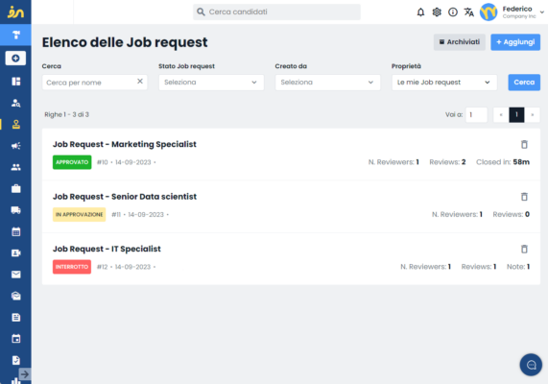Open the briefcase sidebar icon
The width and height of the screenshot is (548, 384).
click(15, 188)
